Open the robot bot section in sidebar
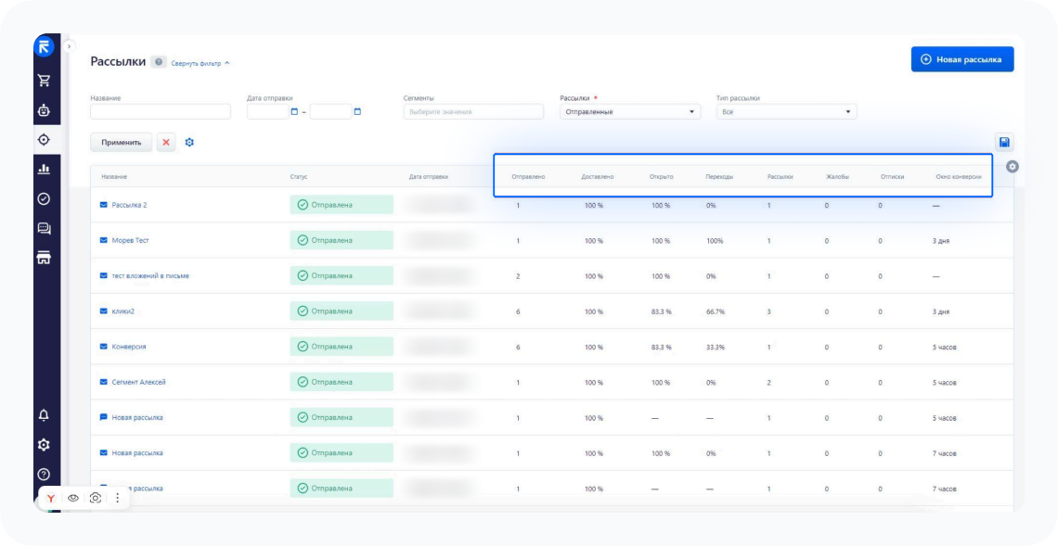 coord(44,110)
